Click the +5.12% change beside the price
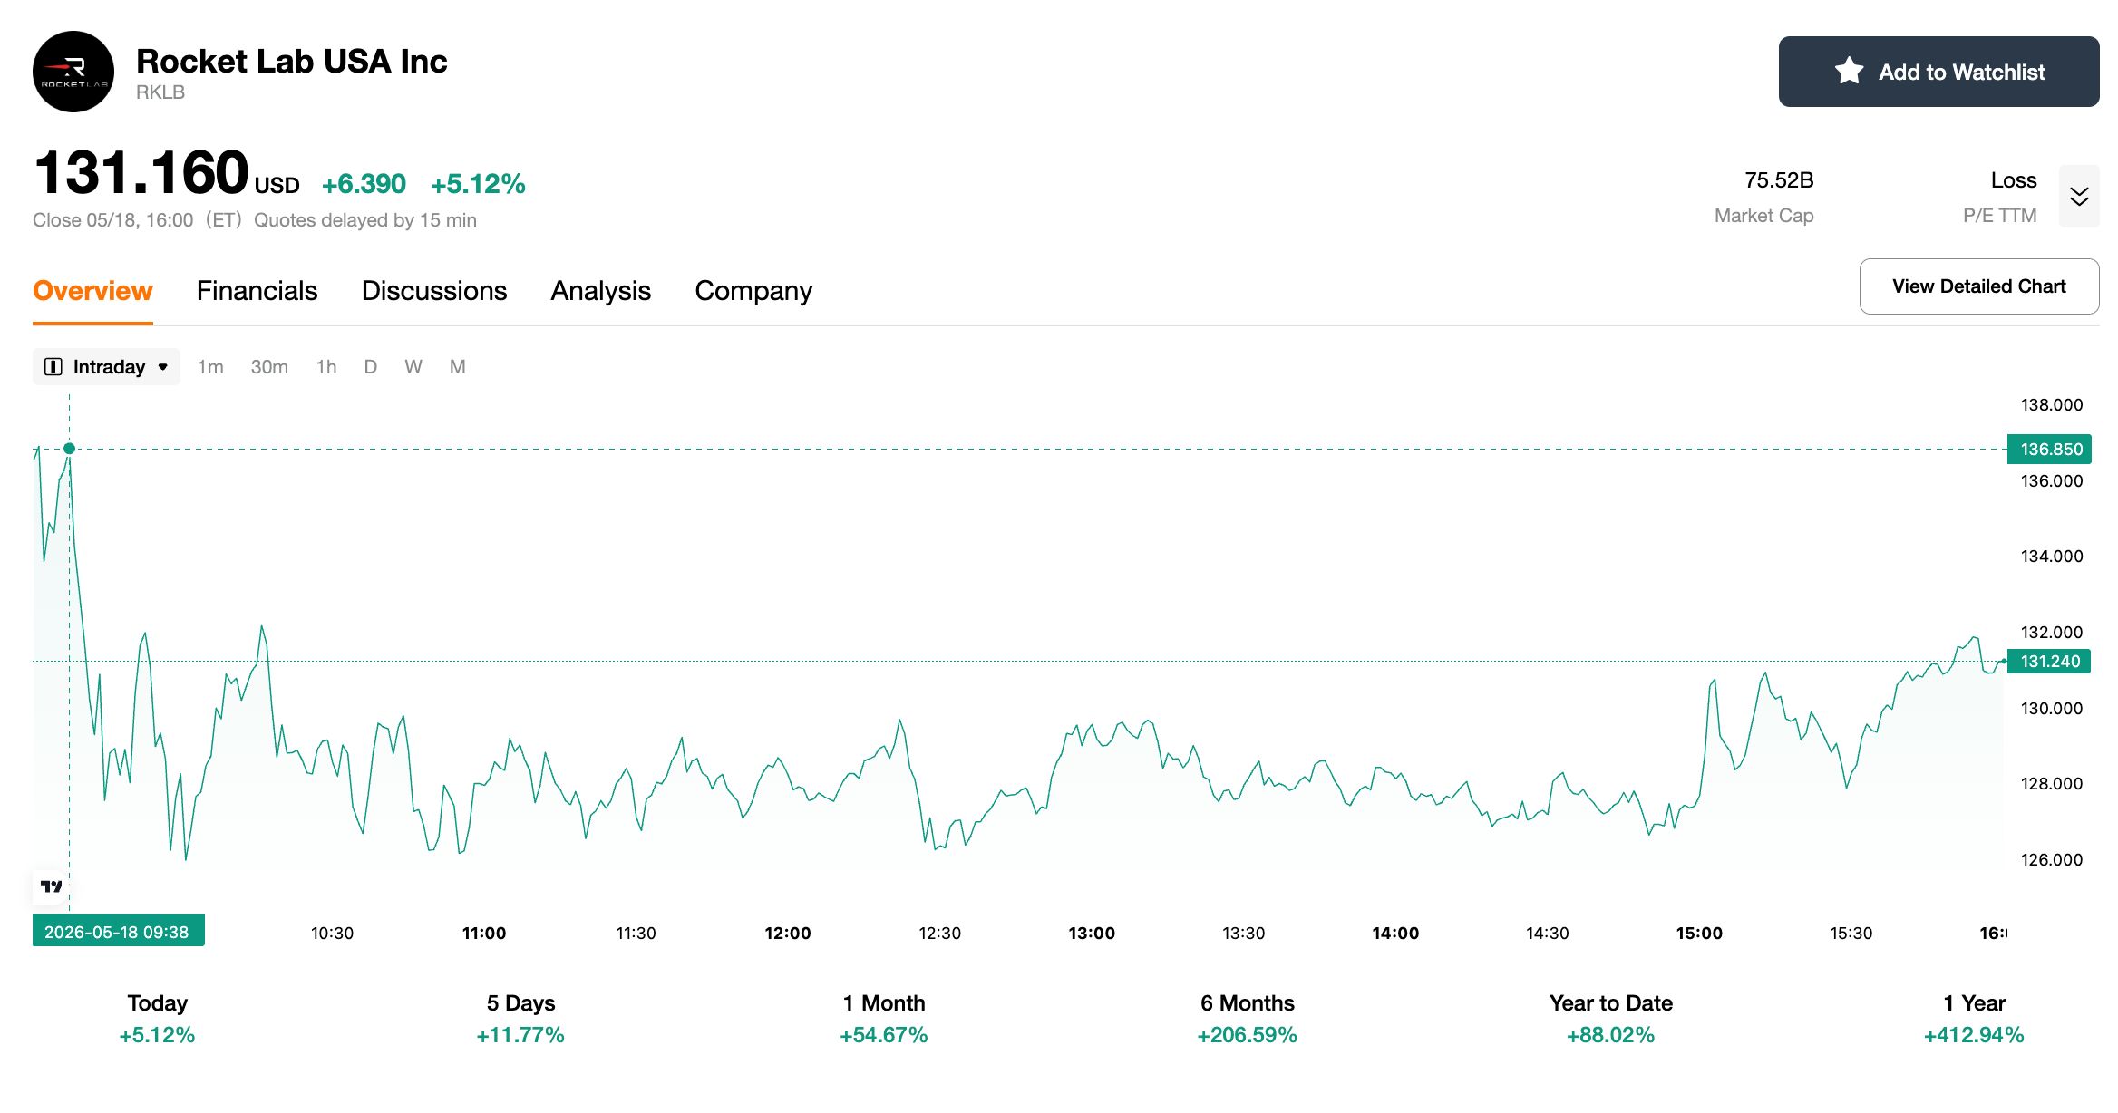 (478, 184)
